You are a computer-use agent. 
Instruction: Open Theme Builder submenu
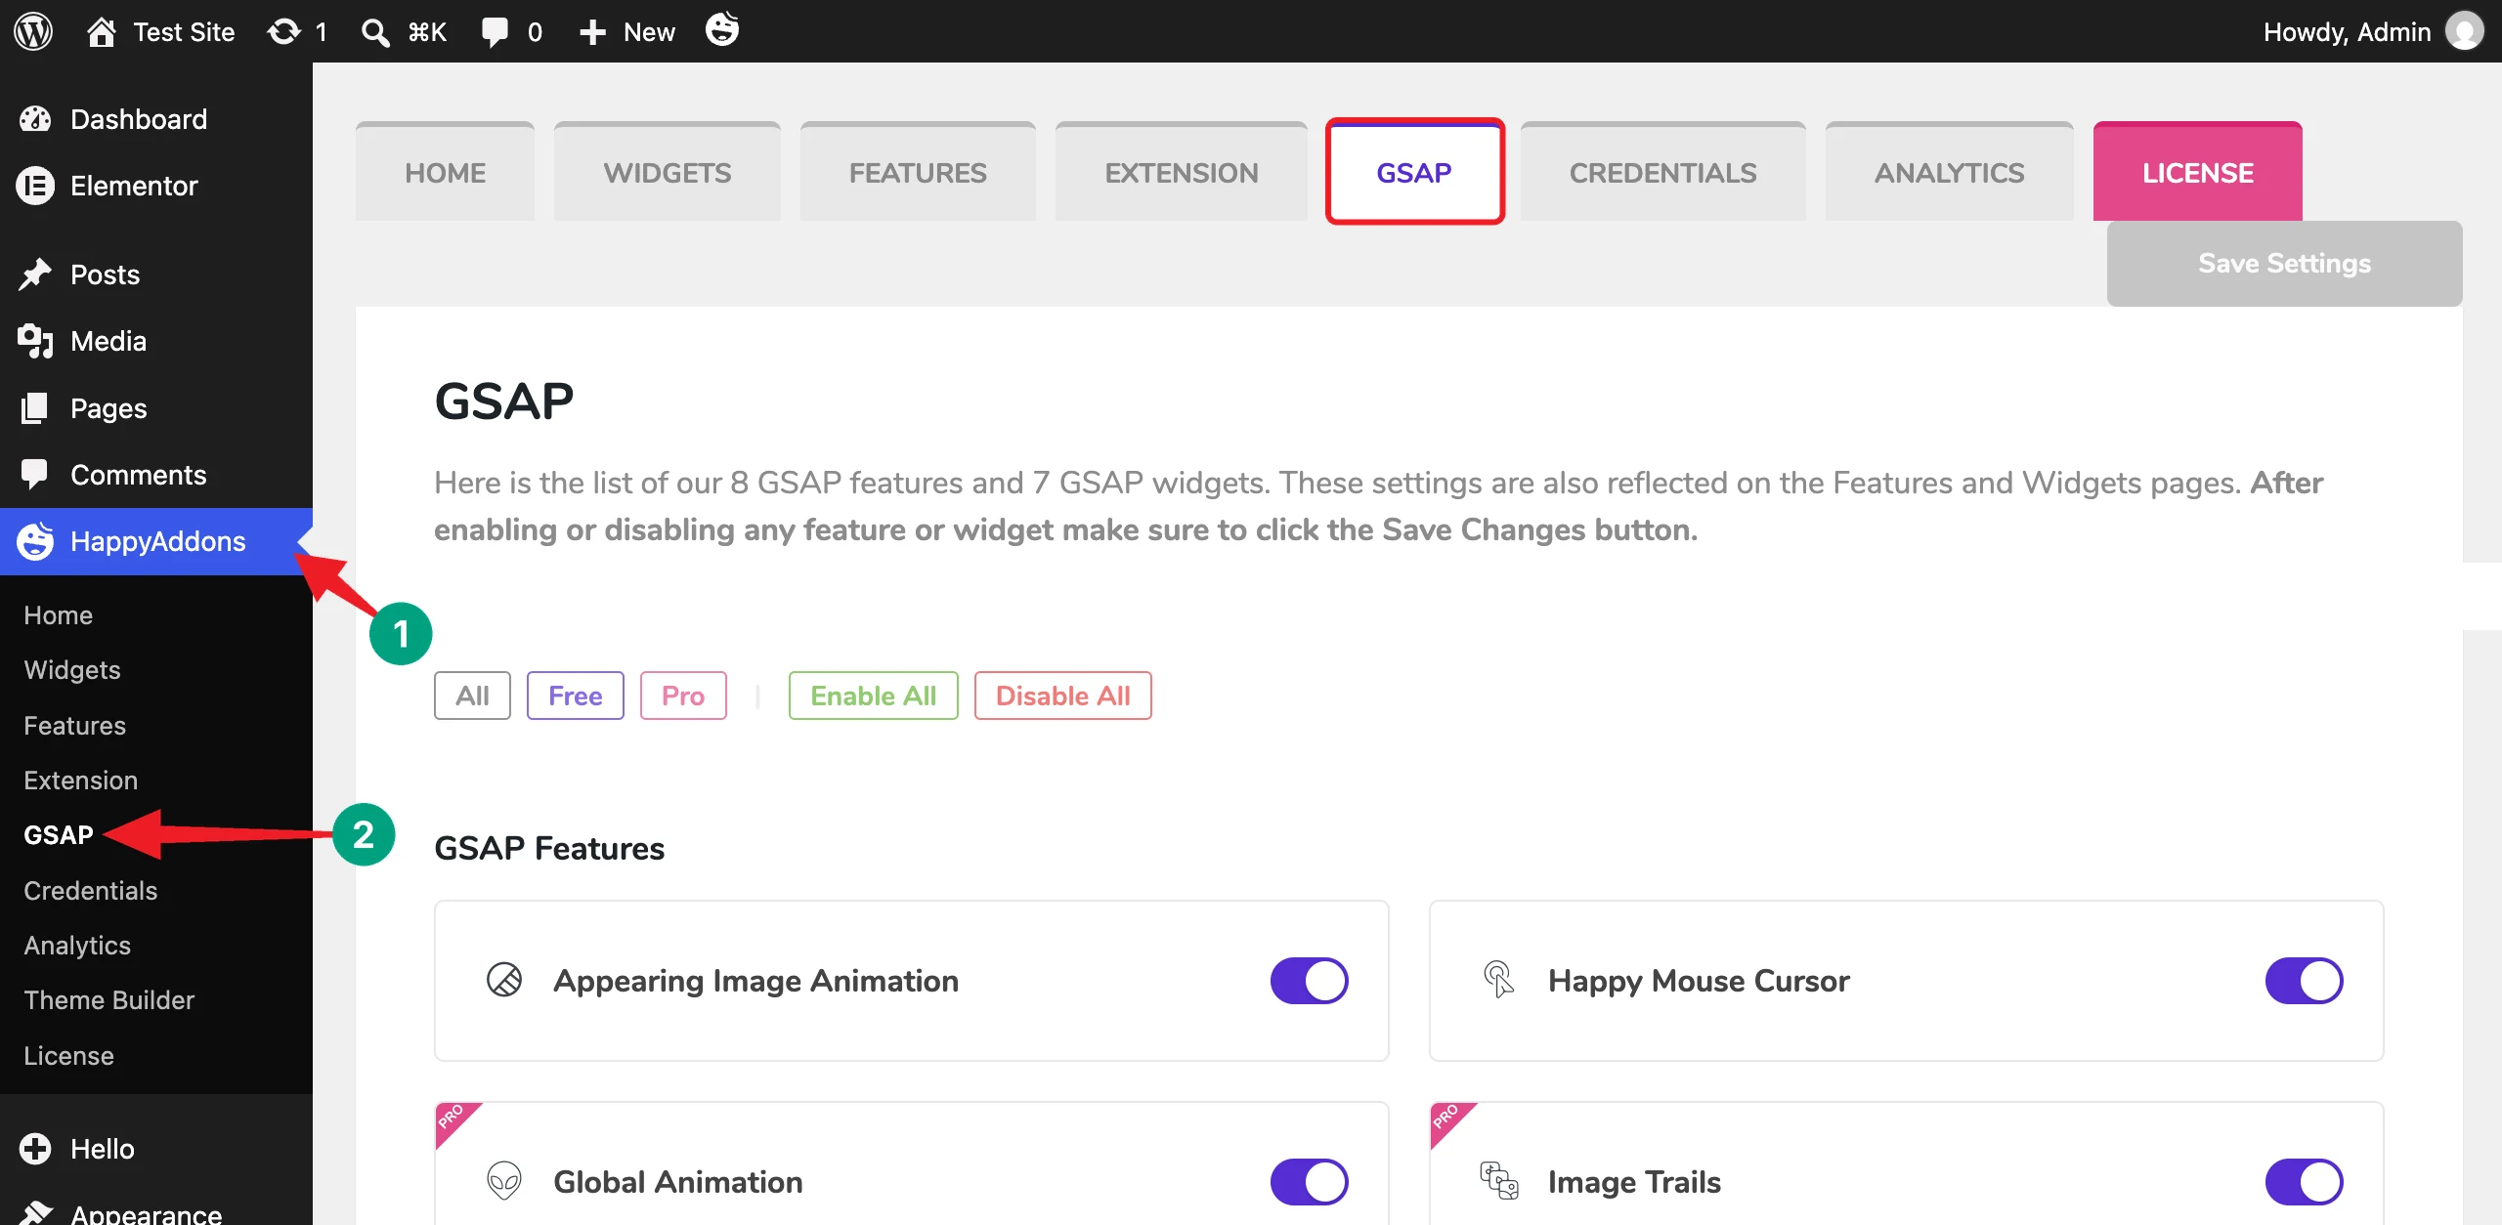tap(109, 1000)
